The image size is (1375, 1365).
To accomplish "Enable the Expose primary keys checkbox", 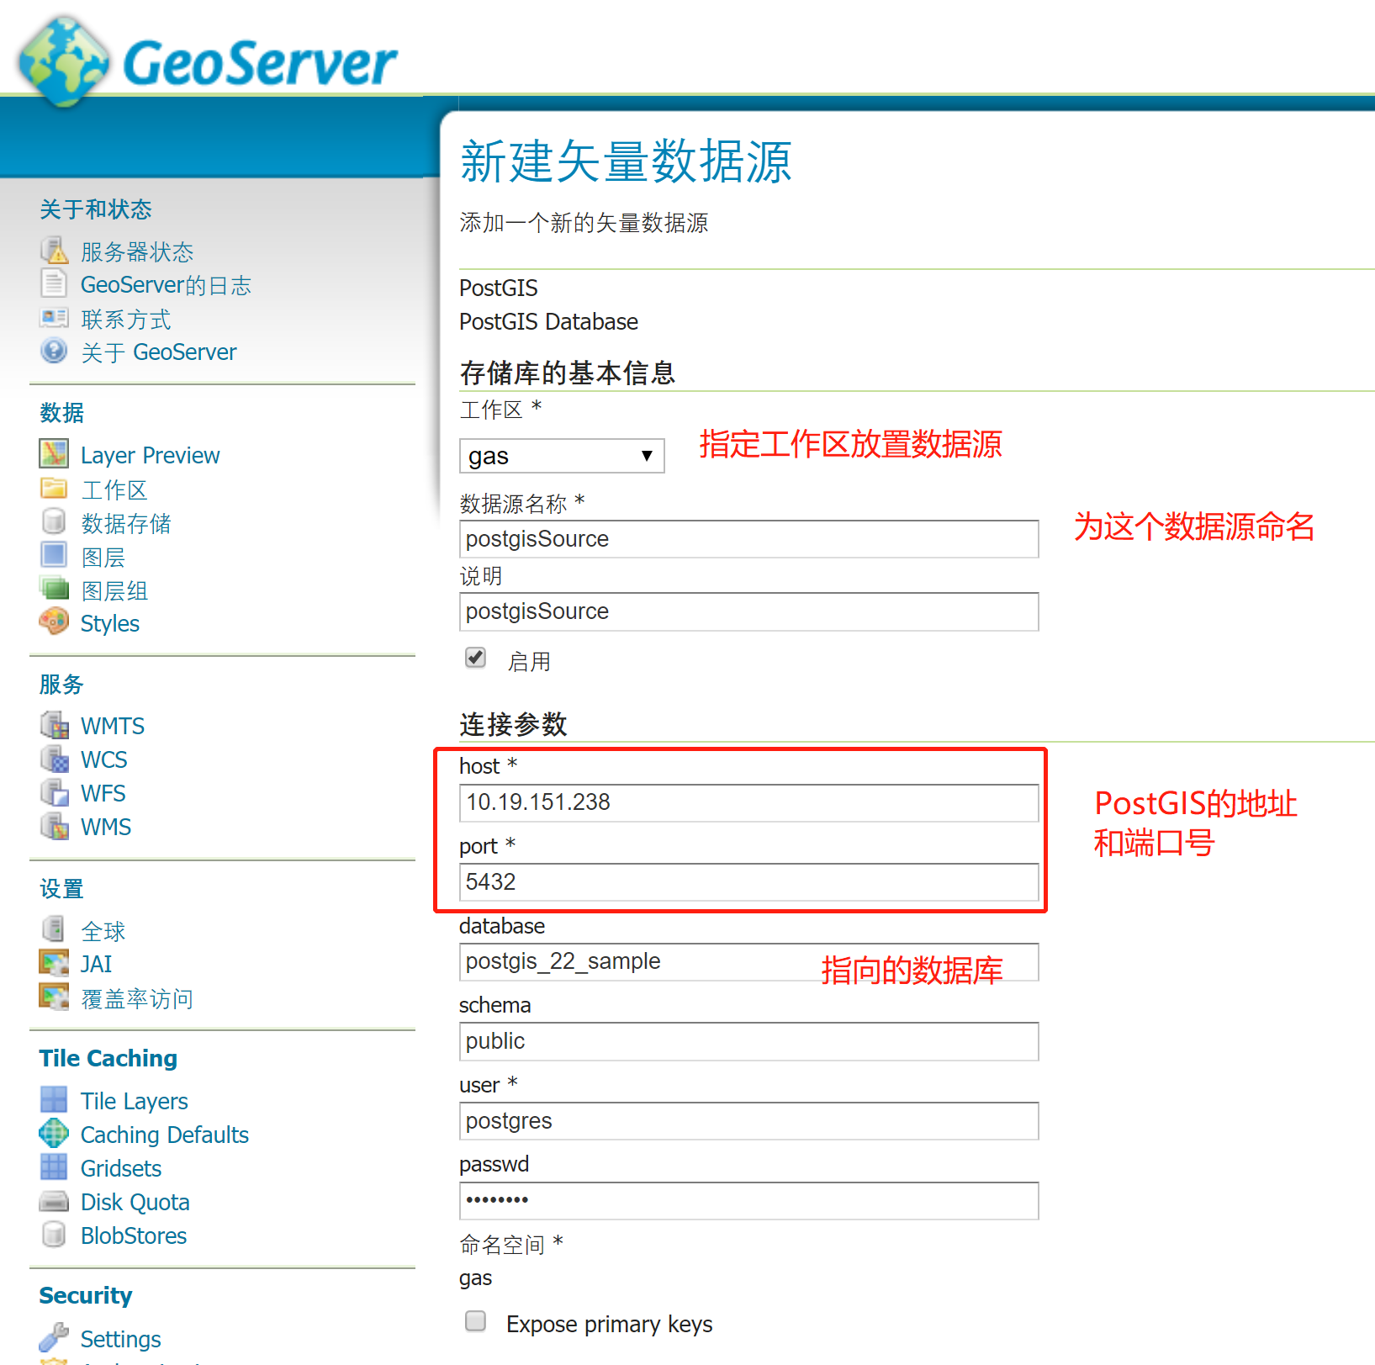I will pos(476,1321).
